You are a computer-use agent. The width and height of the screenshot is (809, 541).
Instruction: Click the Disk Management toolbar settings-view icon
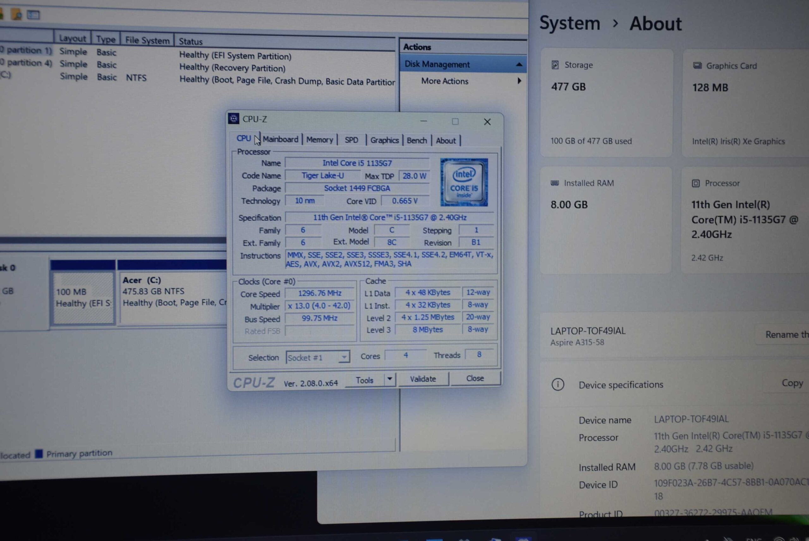33,15
